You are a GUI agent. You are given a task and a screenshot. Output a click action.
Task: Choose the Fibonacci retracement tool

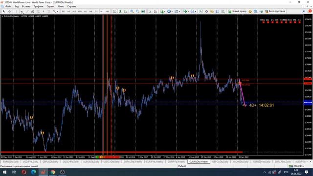pos(38,11)
